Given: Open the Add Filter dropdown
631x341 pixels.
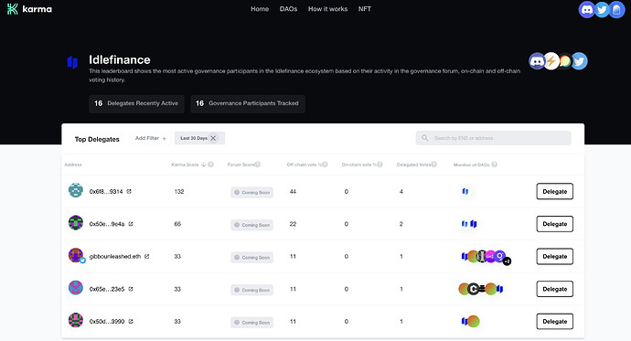Looking at the screenshot, I should (x=151, y=138).
